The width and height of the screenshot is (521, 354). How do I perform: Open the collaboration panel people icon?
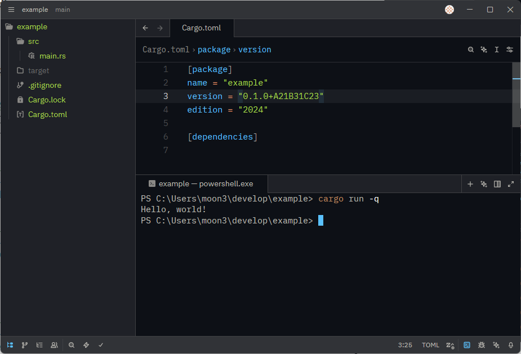54,345
